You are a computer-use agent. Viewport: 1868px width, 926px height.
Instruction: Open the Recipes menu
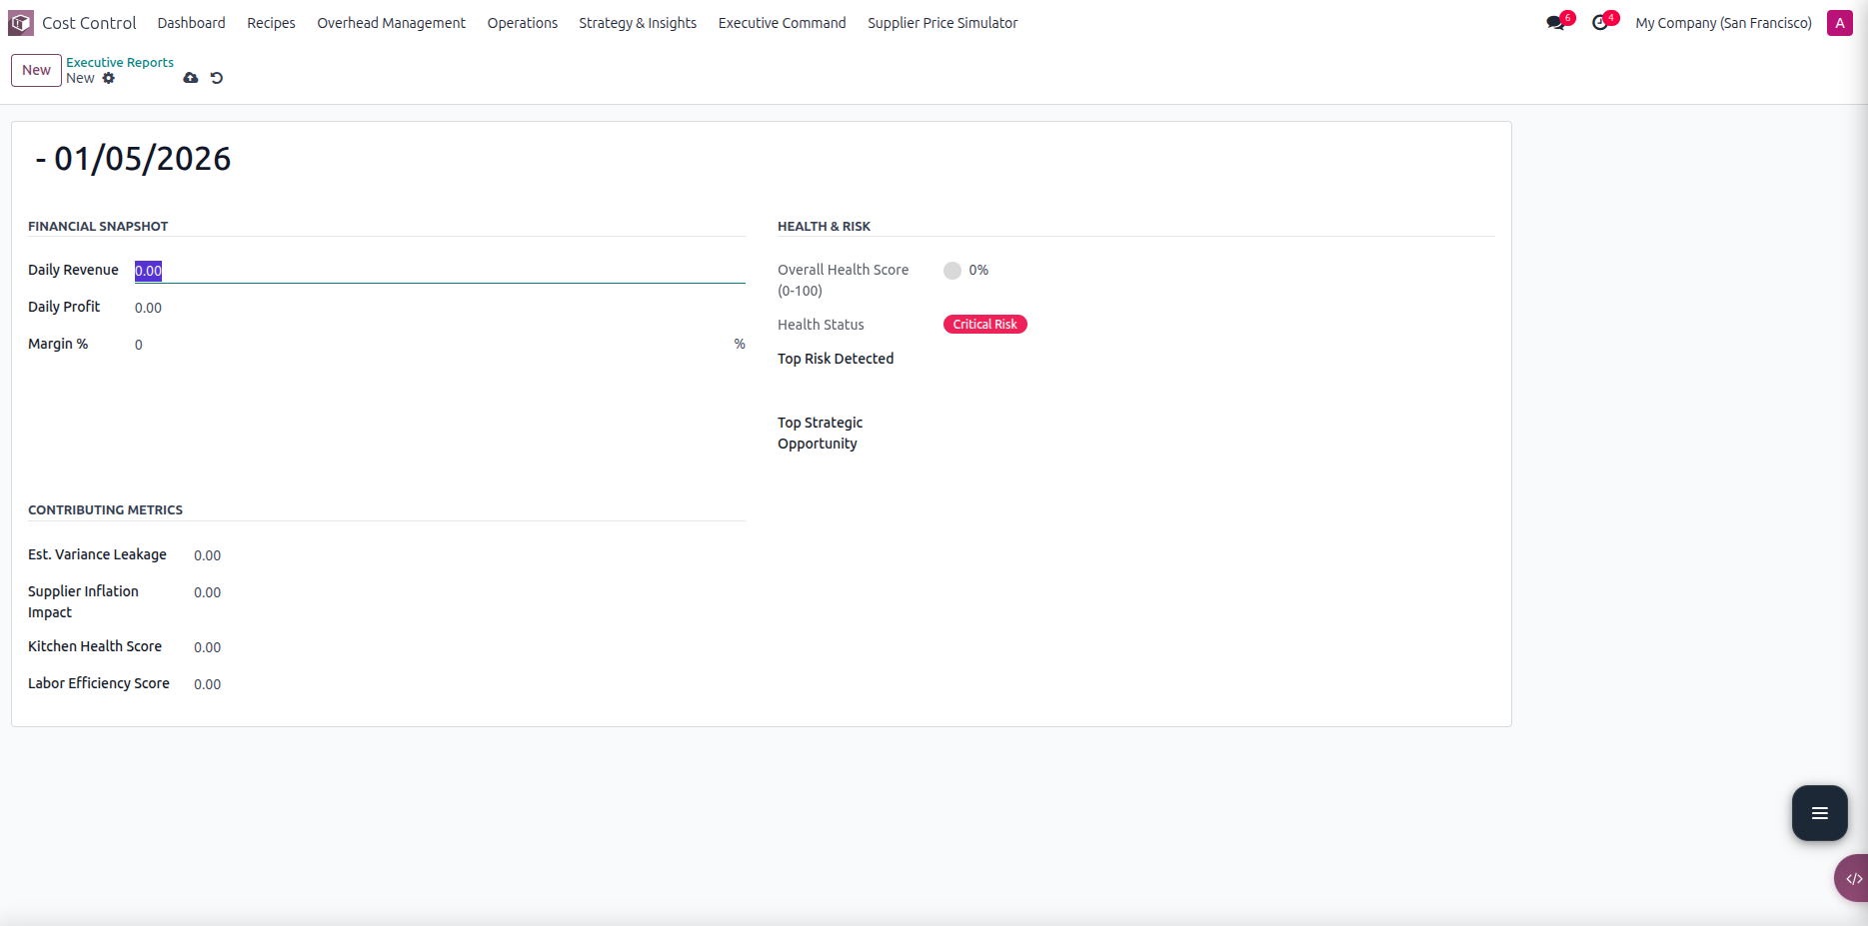(271, 23)
